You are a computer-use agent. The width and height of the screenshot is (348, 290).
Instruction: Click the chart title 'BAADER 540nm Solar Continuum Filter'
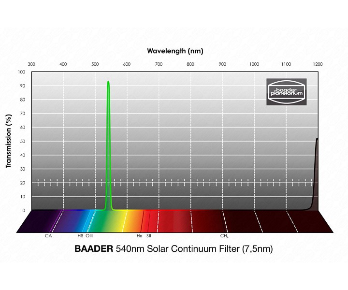tap(174, 249)
